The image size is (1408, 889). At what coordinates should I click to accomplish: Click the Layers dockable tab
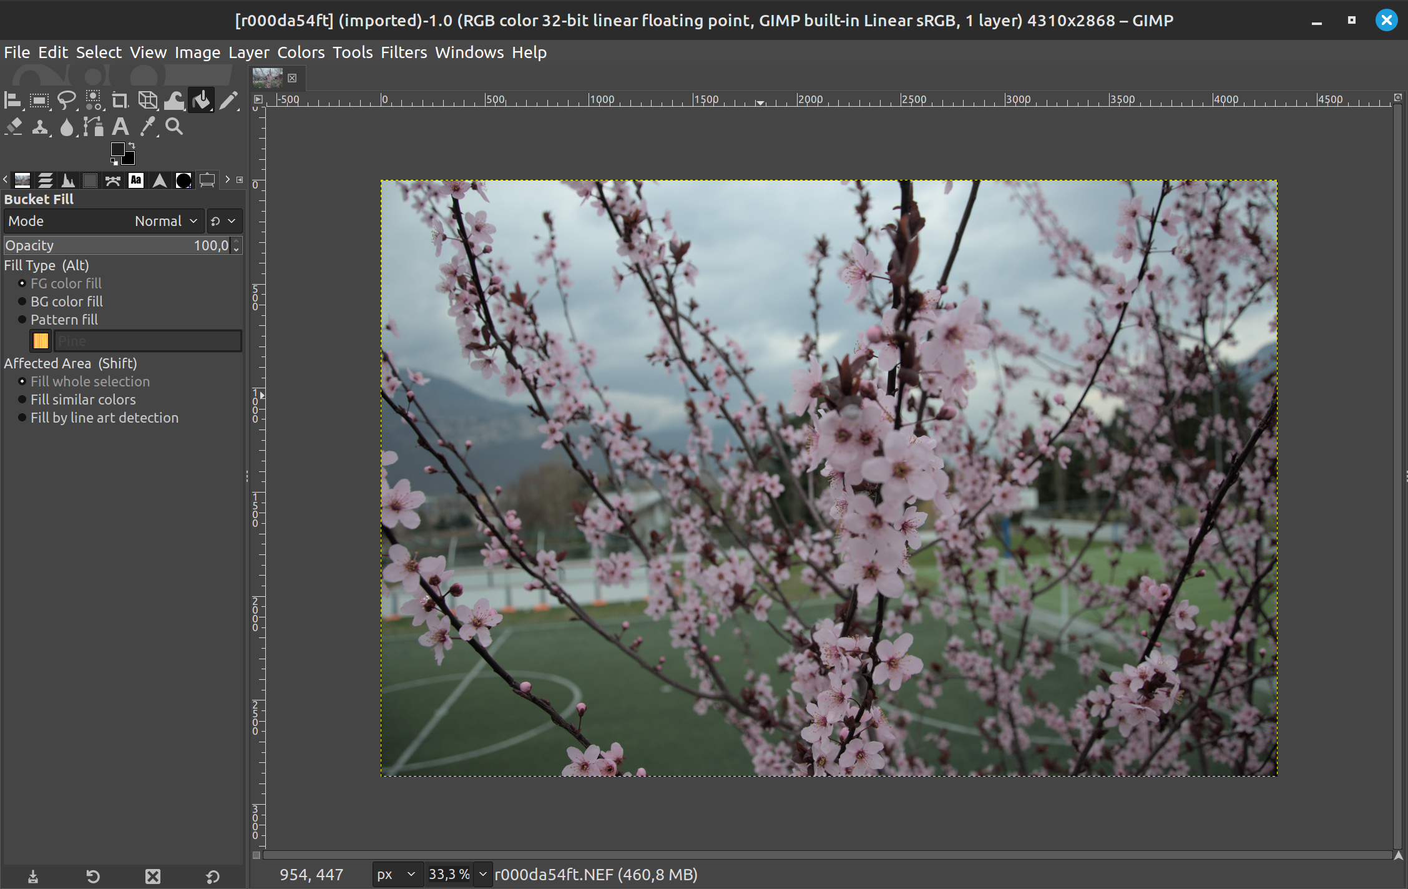pos(45,181)
